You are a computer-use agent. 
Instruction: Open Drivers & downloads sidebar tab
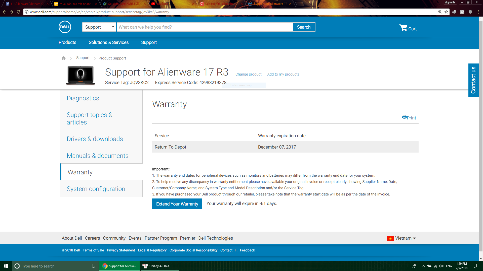pyautogui.click(x=95, y=139)
